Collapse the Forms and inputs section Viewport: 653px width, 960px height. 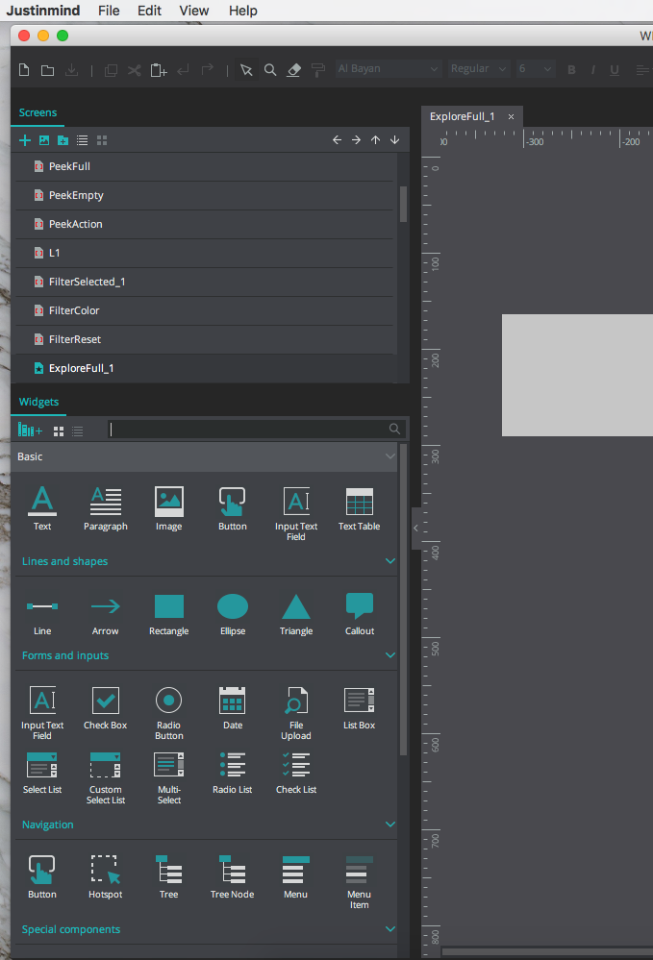click(x=389, y=655)
